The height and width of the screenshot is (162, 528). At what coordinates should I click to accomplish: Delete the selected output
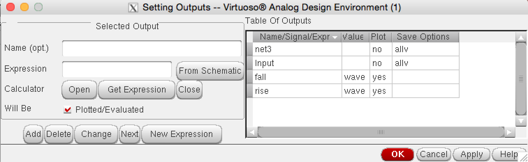pos(59,134)
